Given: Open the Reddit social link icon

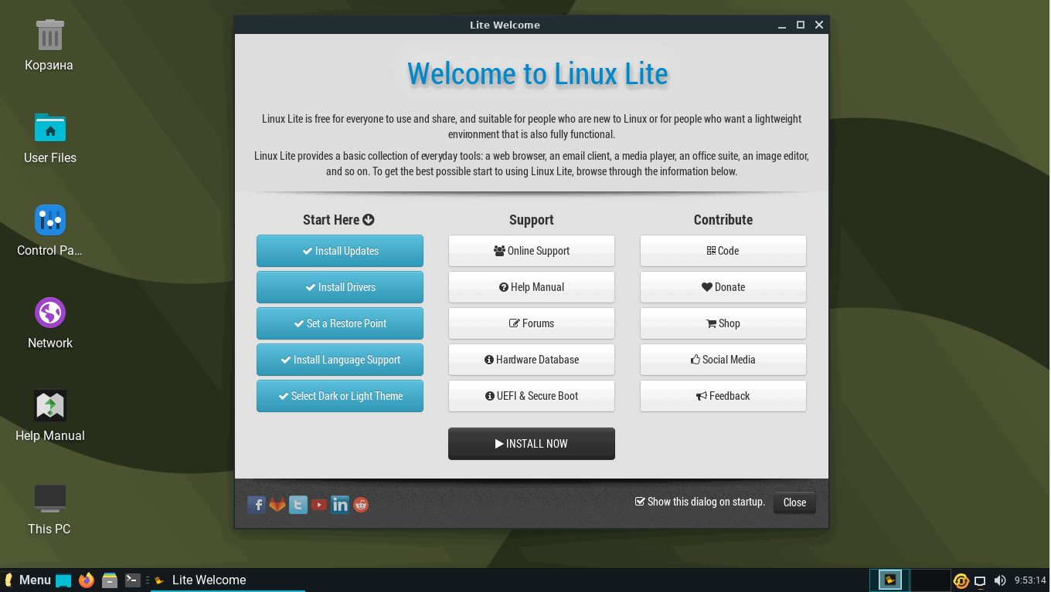Looking at the screenshot, I should pyautogui.click(x=361, y=505).
